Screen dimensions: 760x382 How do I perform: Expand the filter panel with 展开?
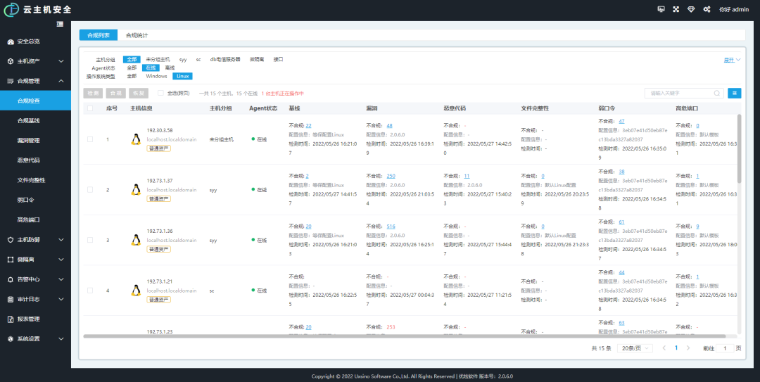[x=732, y=60]
